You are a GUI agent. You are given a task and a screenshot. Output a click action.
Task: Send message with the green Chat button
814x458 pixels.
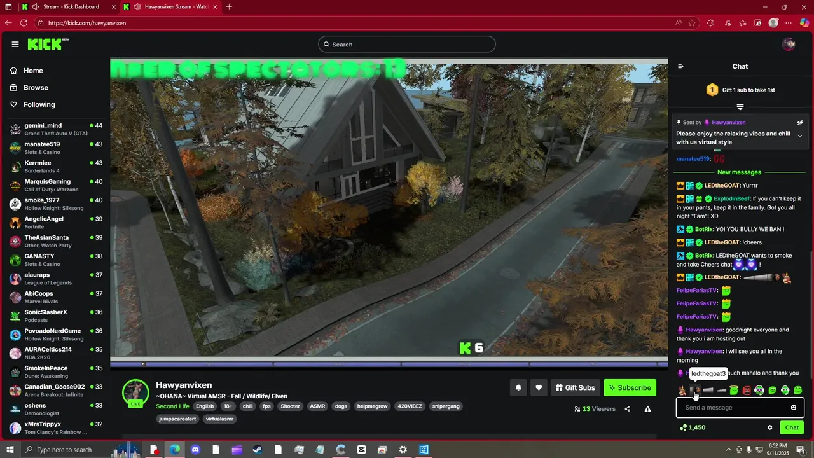(x=792, y=427)
